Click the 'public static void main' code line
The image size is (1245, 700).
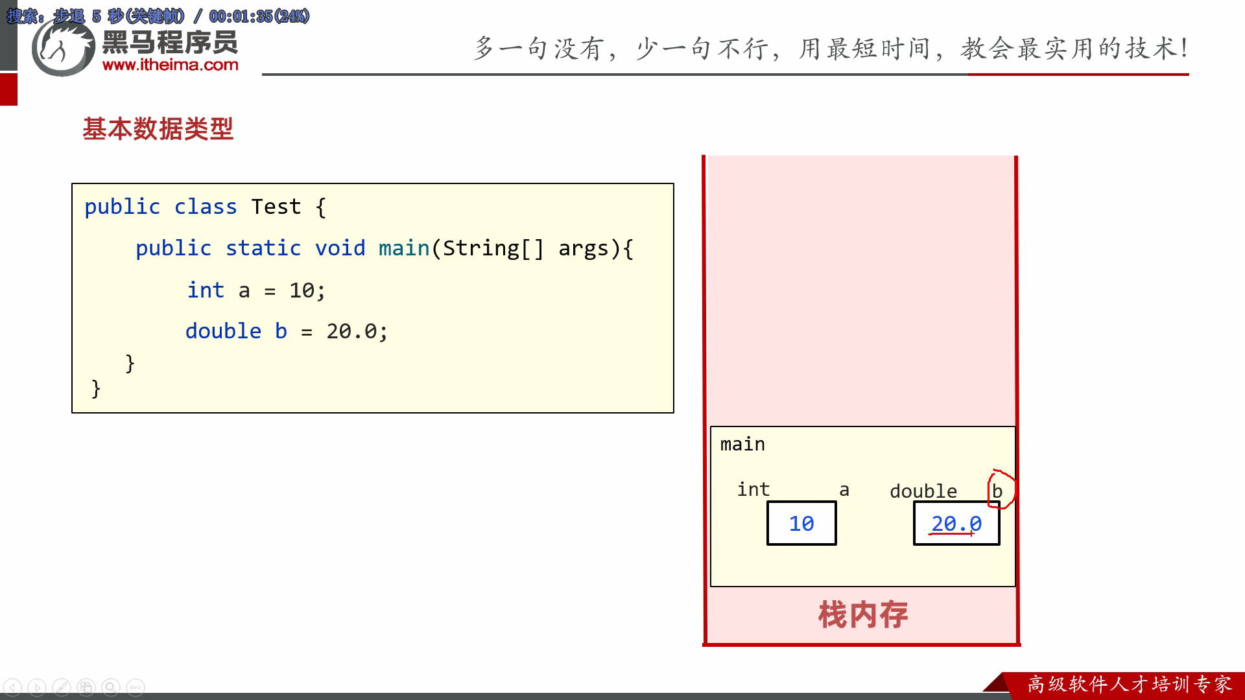tap(385, 248)
